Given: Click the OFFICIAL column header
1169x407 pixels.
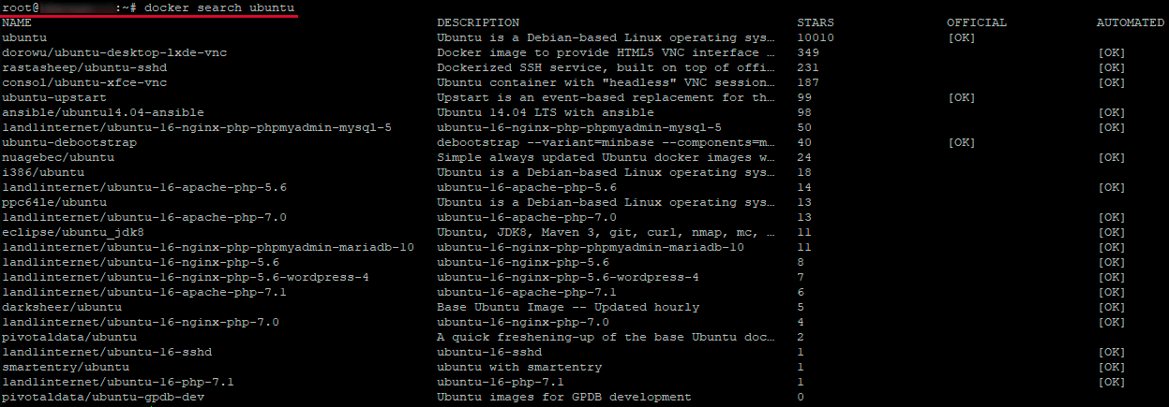Looking at the screenshot, I should click(976, 22).
